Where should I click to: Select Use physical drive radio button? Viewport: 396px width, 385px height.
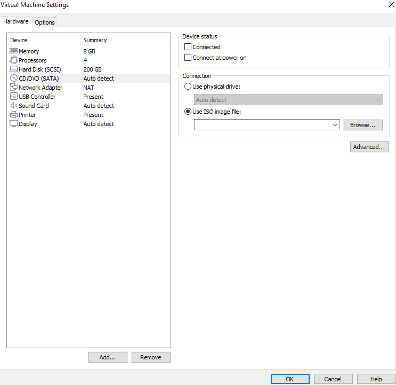click(188, 87)
